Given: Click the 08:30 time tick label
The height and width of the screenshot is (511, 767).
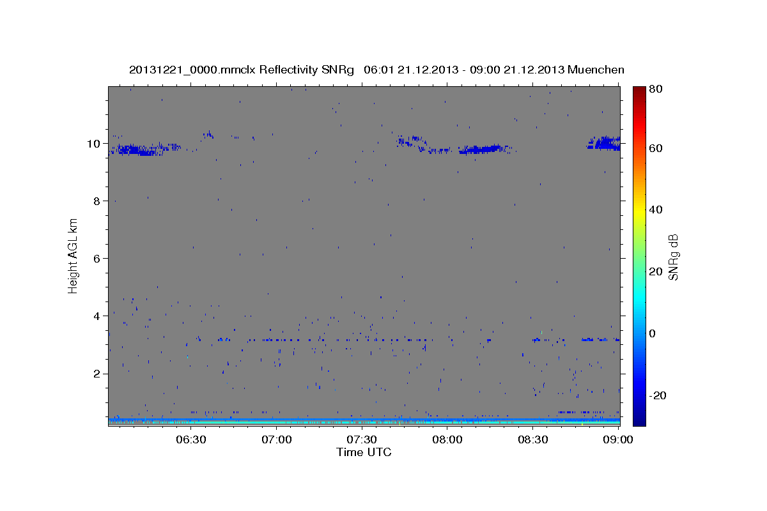Looking at the screenshot, I should point(532,439).
